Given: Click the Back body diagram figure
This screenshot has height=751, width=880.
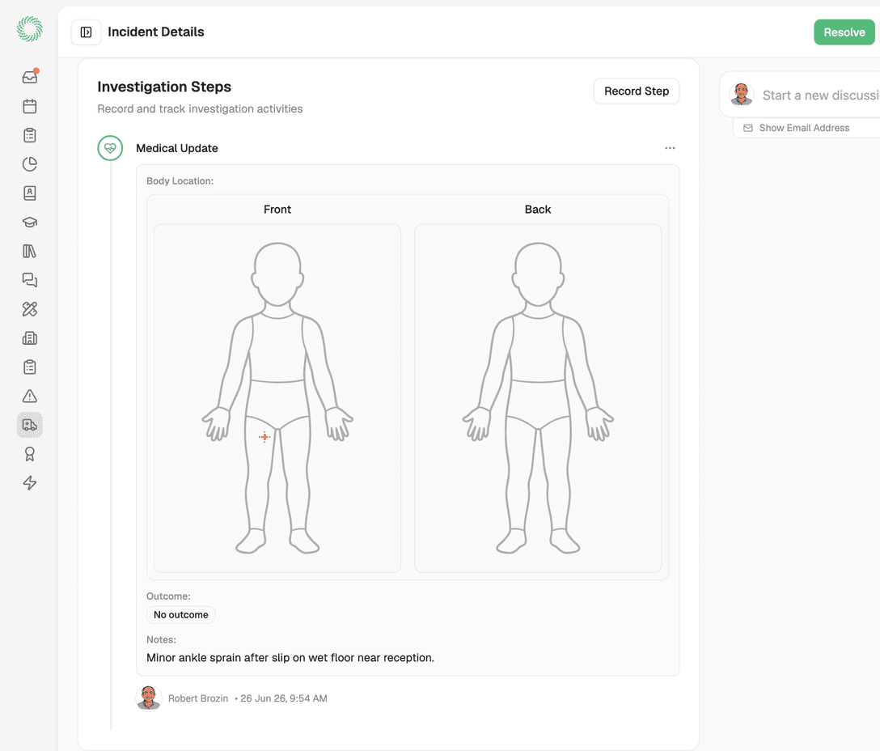Looking at the screenshot, I should 538,398.
